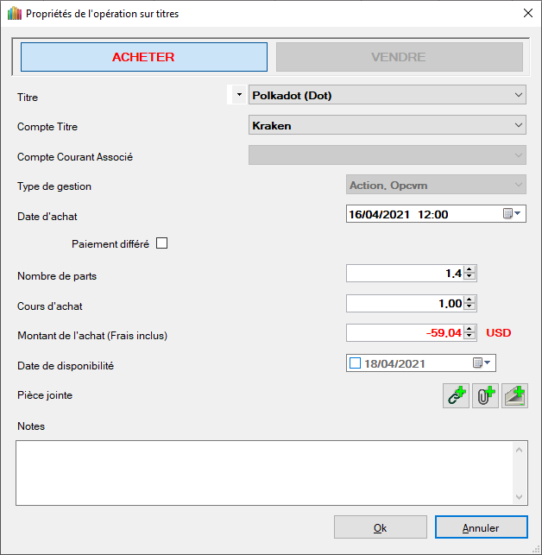Confirm with the Ok button

click(380, 527)
